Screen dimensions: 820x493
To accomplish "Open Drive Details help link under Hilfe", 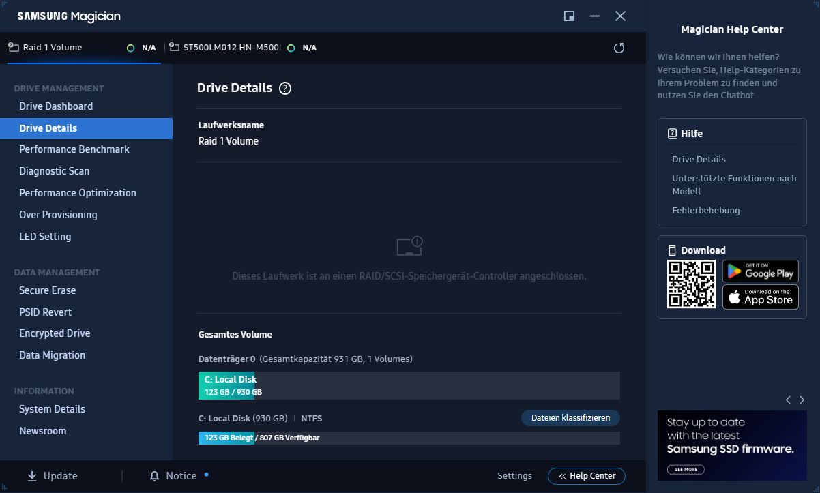I will 699,160.
